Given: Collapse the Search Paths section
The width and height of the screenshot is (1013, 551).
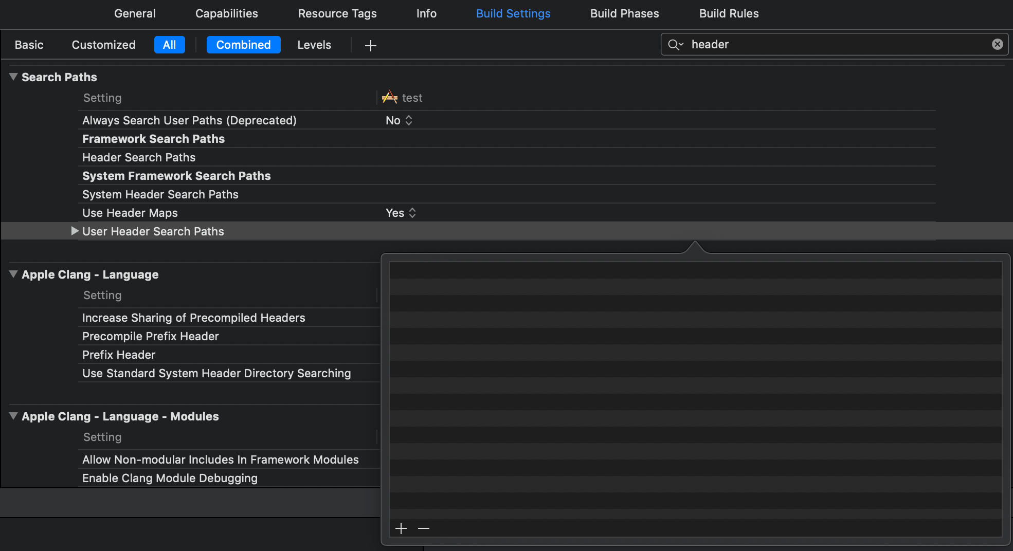Looking at the screenshot, I should pyautogui.click(x=13, y=77).
